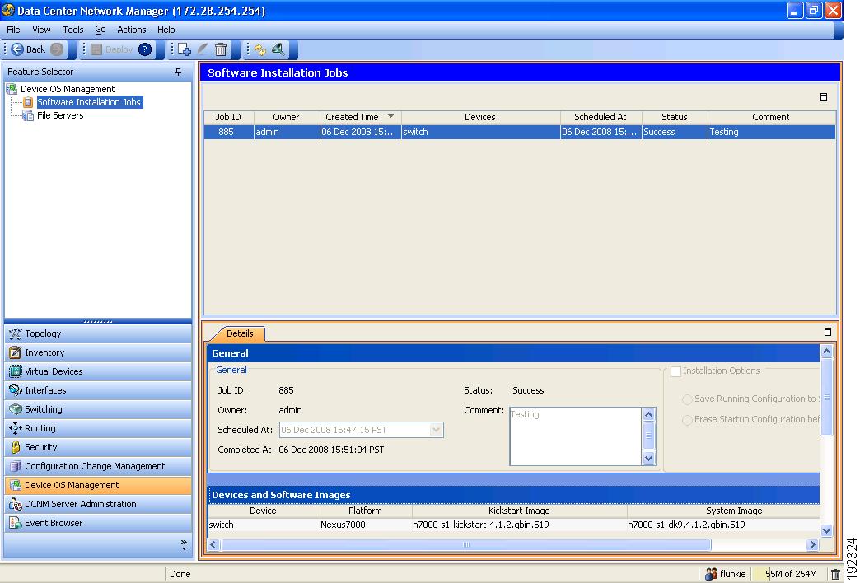This screenshot has height=583, width=860.
Task: Maximize the jobs table pane
Action: click(823, 97)
